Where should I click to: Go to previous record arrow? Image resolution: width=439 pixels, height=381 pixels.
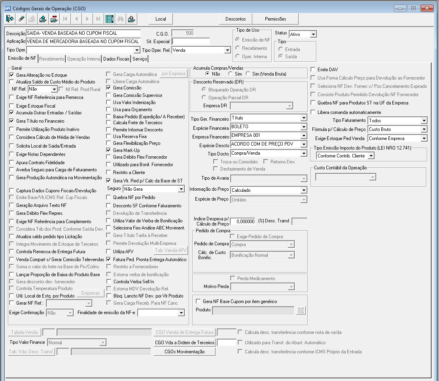point(76,19)
